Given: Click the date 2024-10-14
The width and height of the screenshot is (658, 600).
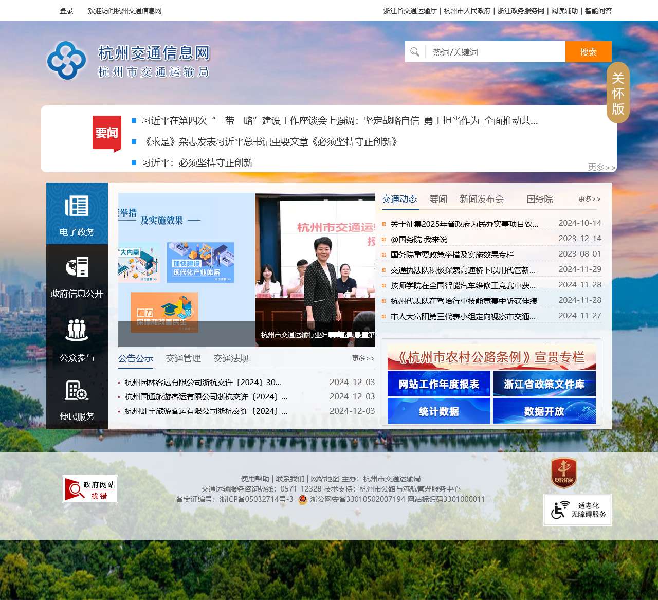Looking at the screenshot, I should tap(580, 223).
